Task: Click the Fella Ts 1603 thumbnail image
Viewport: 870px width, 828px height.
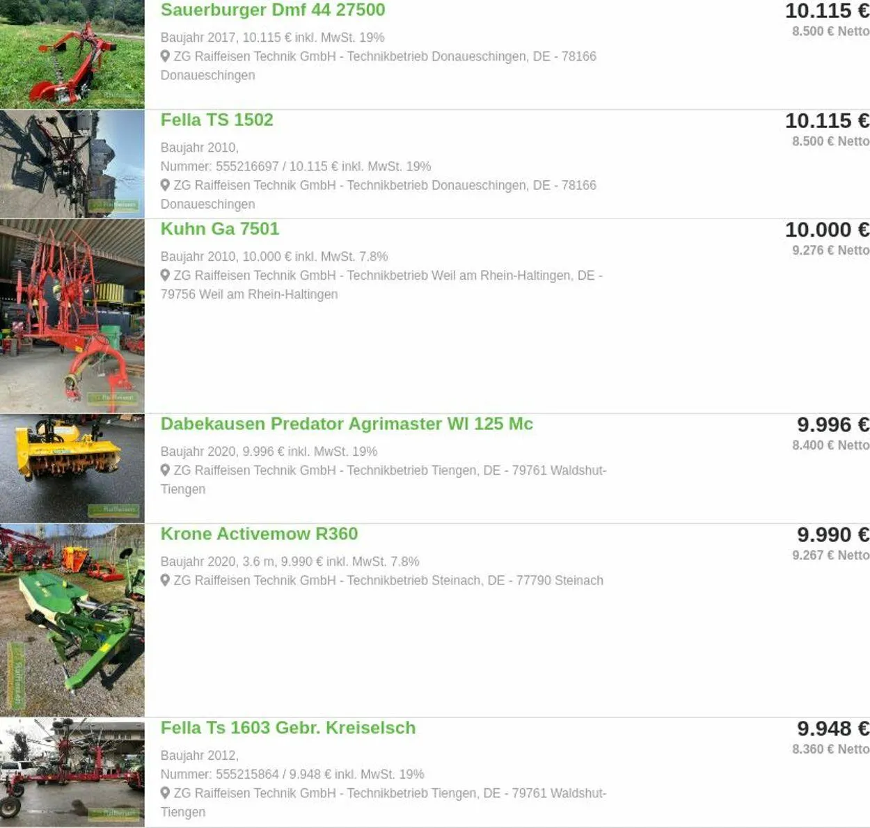Action: click(x=72, y=772)
